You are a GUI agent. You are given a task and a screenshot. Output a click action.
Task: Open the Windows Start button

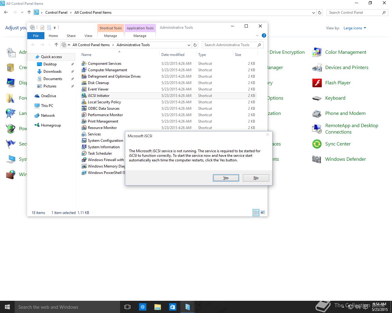(7, 307)
